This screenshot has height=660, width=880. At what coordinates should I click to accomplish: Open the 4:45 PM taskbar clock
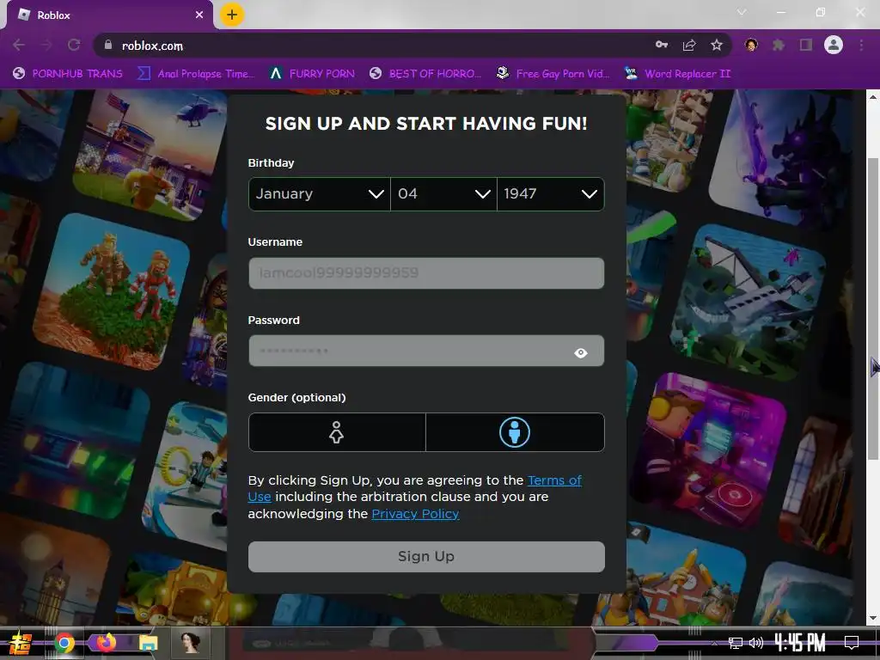[800, 643]
